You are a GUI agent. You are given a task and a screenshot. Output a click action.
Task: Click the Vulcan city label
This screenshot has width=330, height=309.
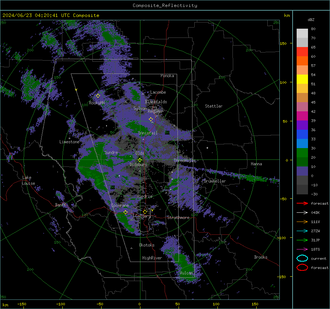186,273
